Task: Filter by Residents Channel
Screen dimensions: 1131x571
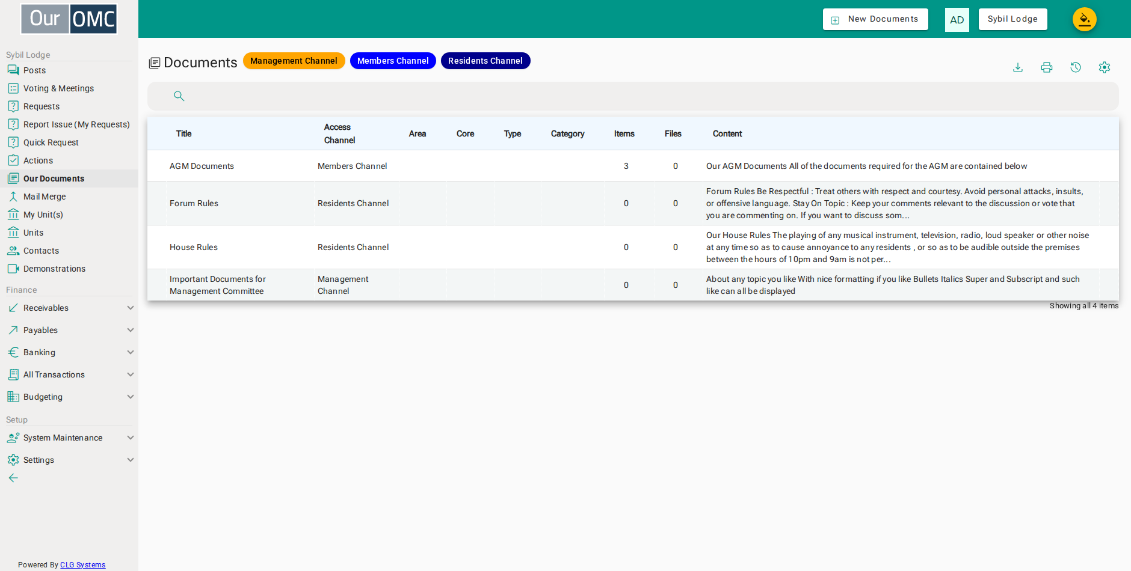Action: click(x=485, y=61)
